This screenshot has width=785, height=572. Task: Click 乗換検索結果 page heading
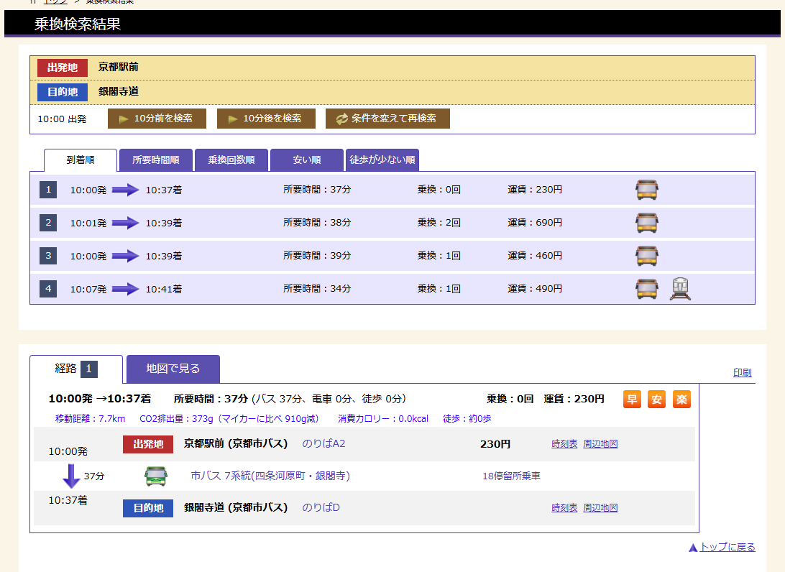point(77,24)
